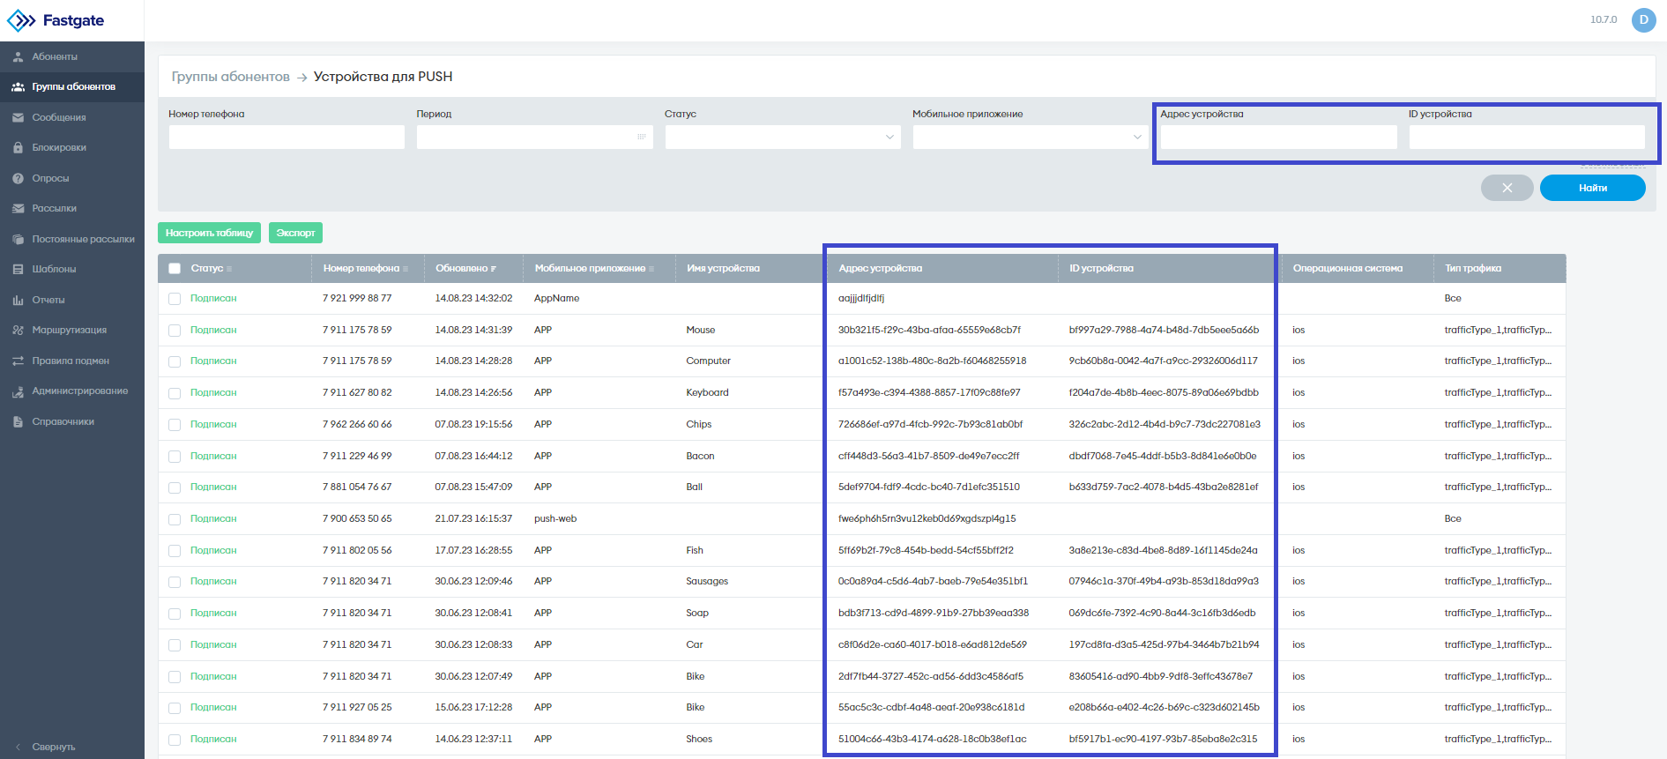
Task: Click the Экспорт button
Action: [x=295, y=233]
